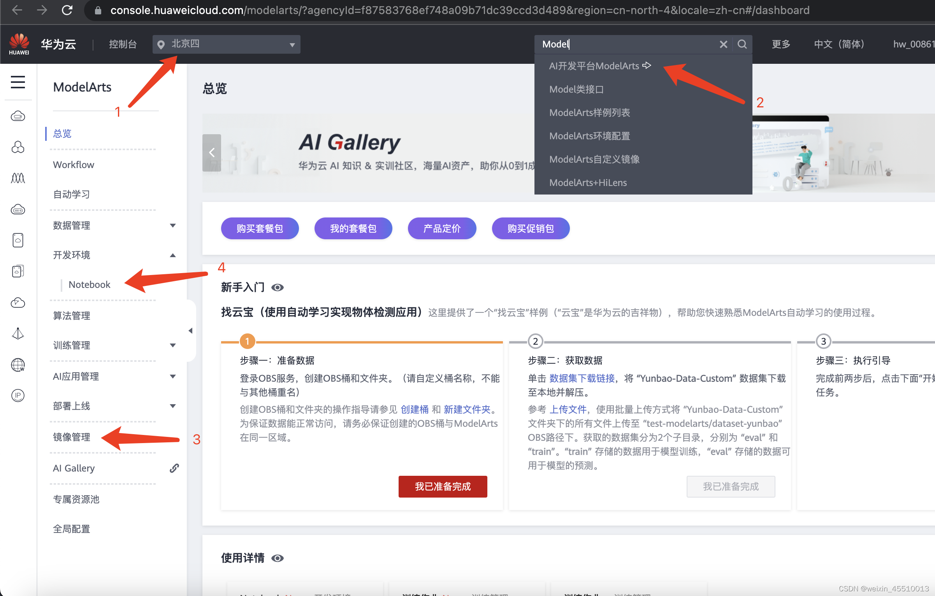The width and height of the screenshot is (935, 596).
Task: Open the hamburger navigation menu
Action: pyautogui.click(x=18, y=82)
